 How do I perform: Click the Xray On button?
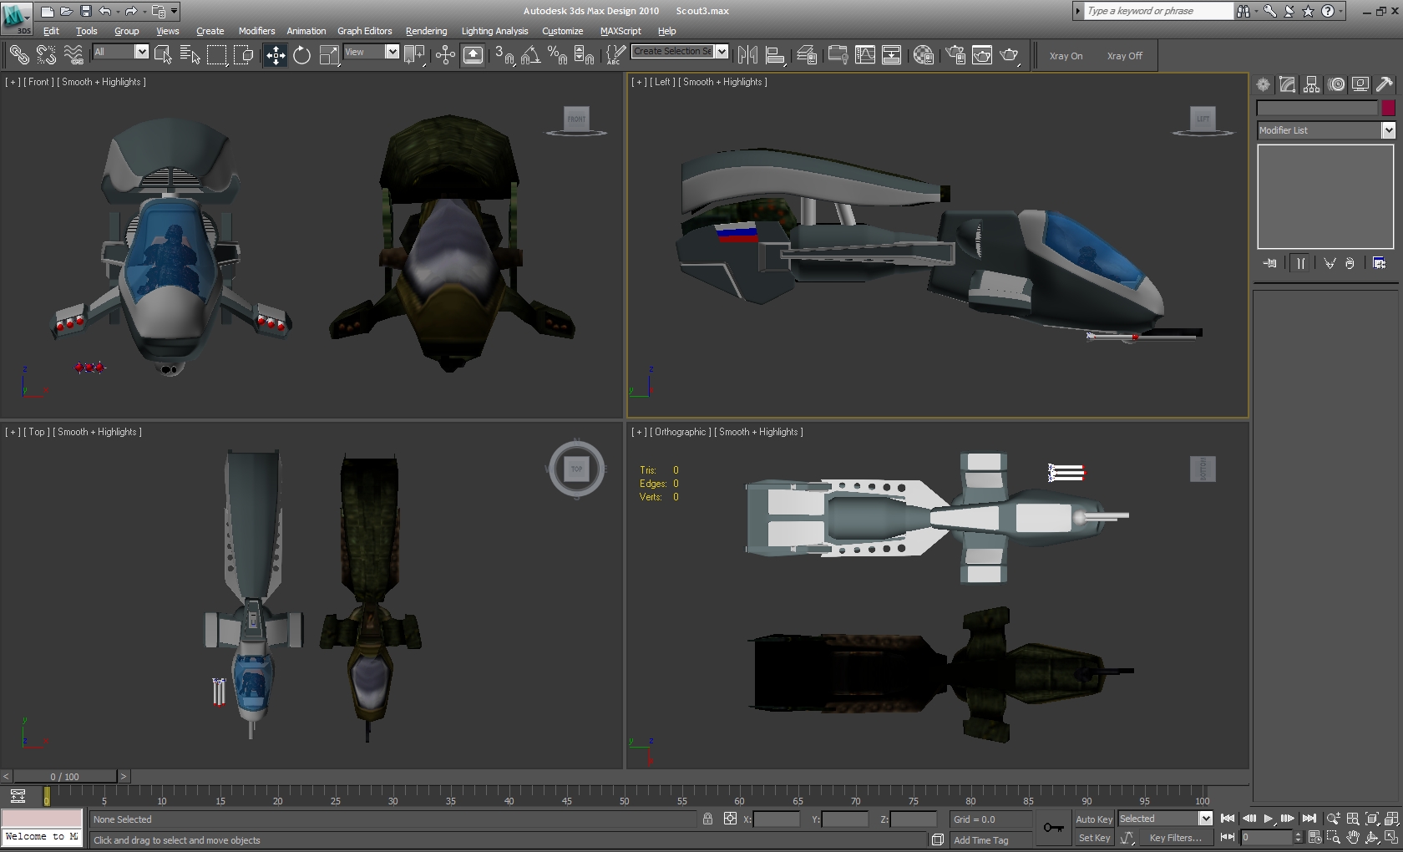point(1066,56)
